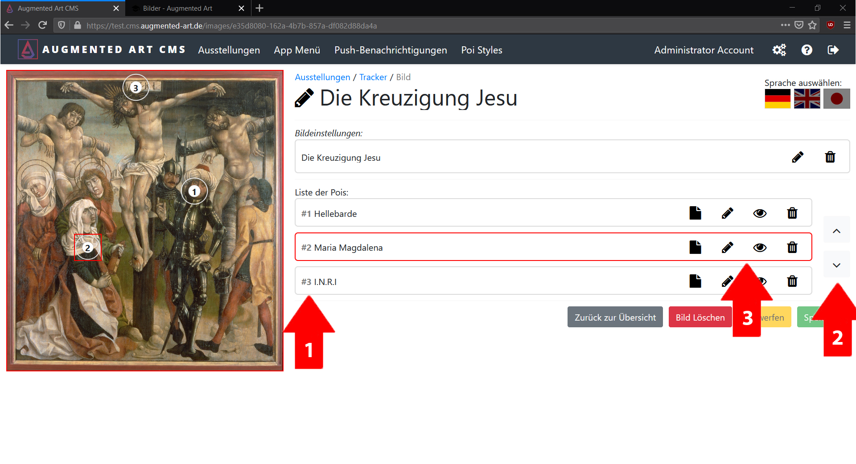Click Bild Löschen button
856x464 pixels.
pyautogui.click(x=700, y=317)
